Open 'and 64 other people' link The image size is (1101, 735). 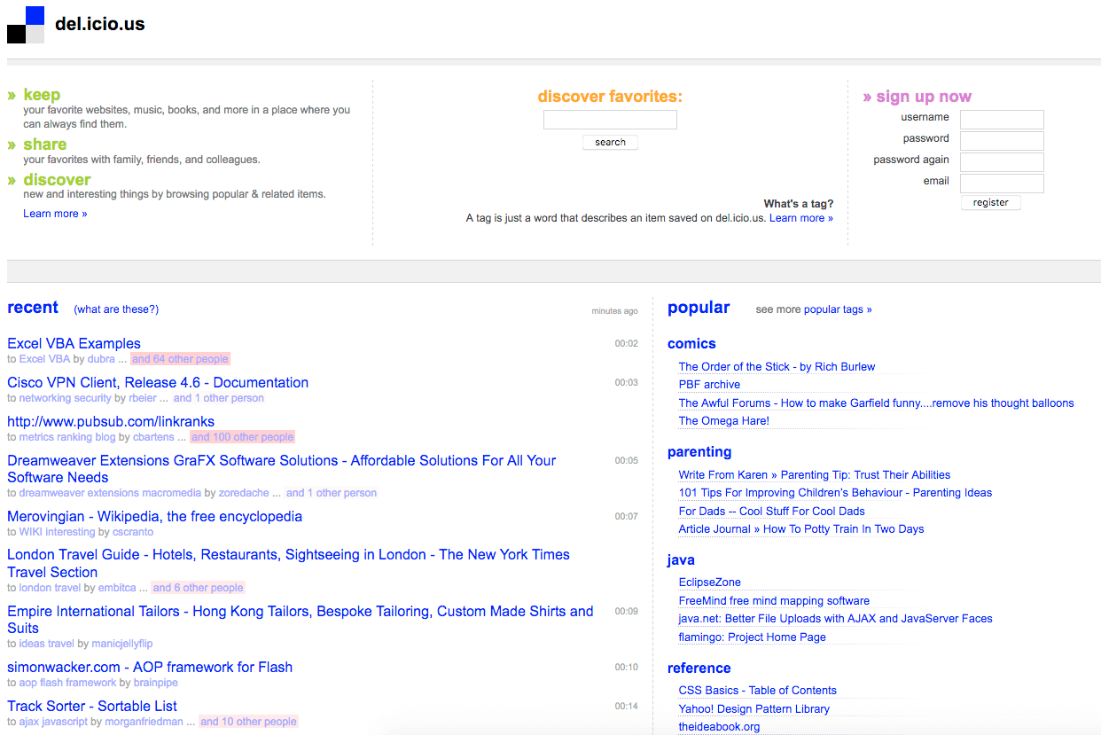click(x=180, y=359)
